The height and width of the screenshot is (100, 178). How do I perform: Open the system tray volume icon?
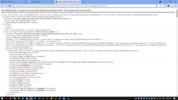click(x=160, y=98)
